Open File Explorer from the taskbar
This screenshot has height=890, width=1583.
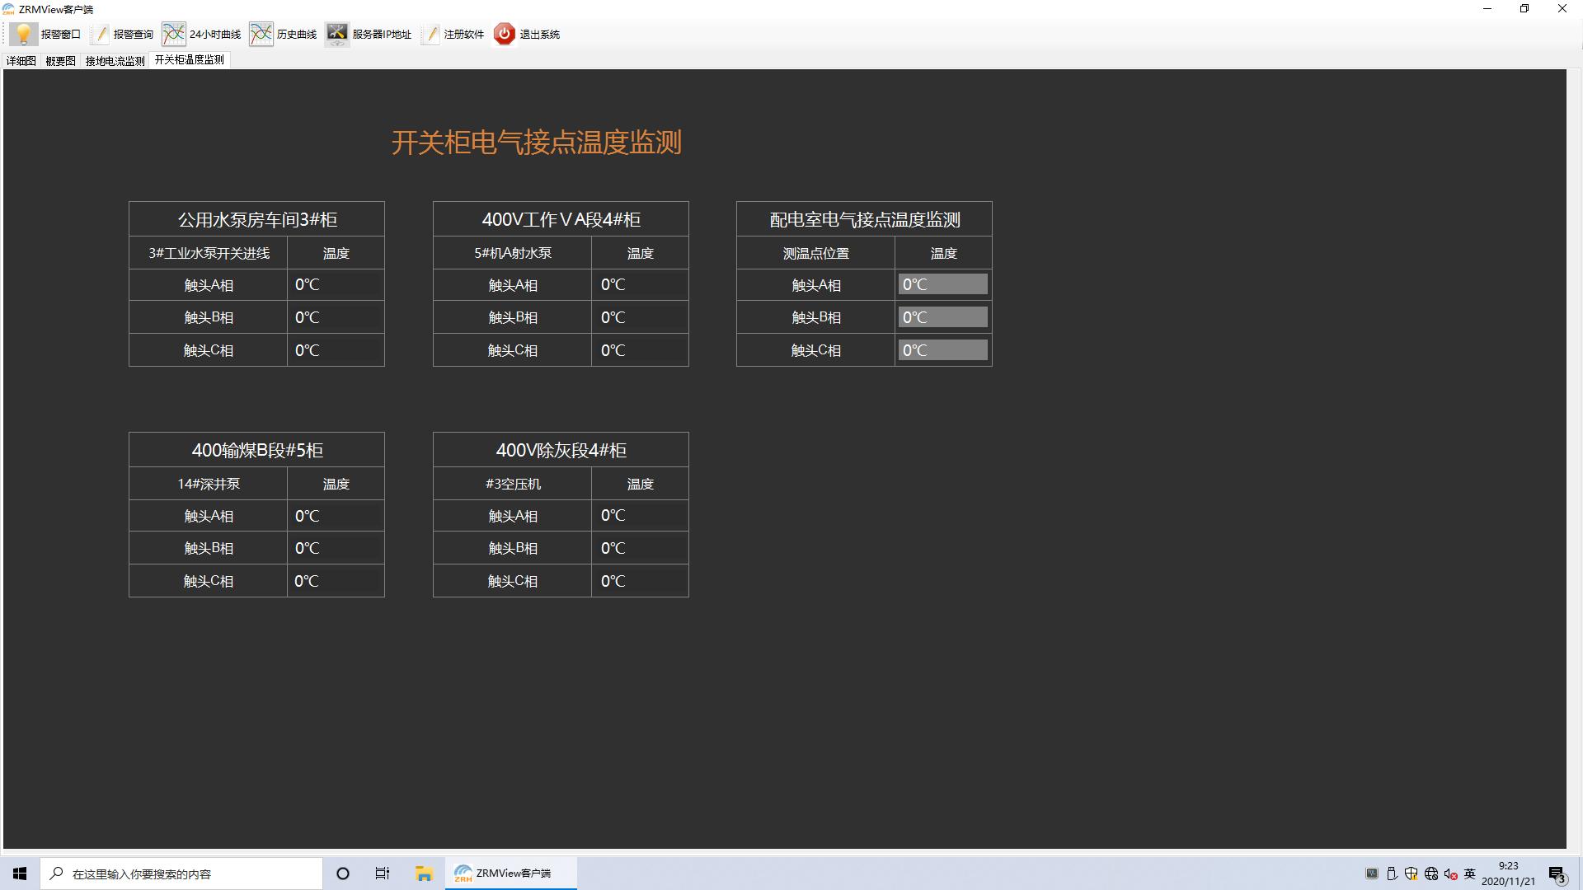coord(424,874)
